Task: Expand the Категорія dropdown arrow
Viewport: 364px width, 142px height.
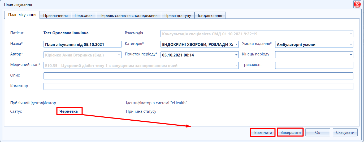Action: [236, 44]
